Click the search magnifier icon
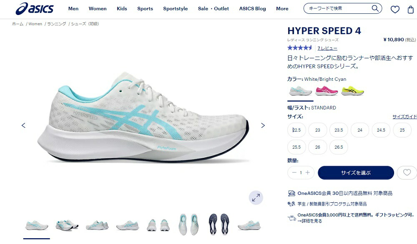Image resolution: width=417 pixels, height=244 pixels. pos(375,8)
